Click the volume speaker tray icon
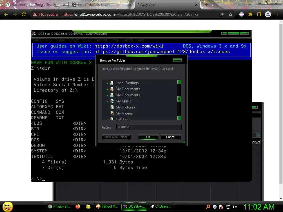 (x=235, y=207)
